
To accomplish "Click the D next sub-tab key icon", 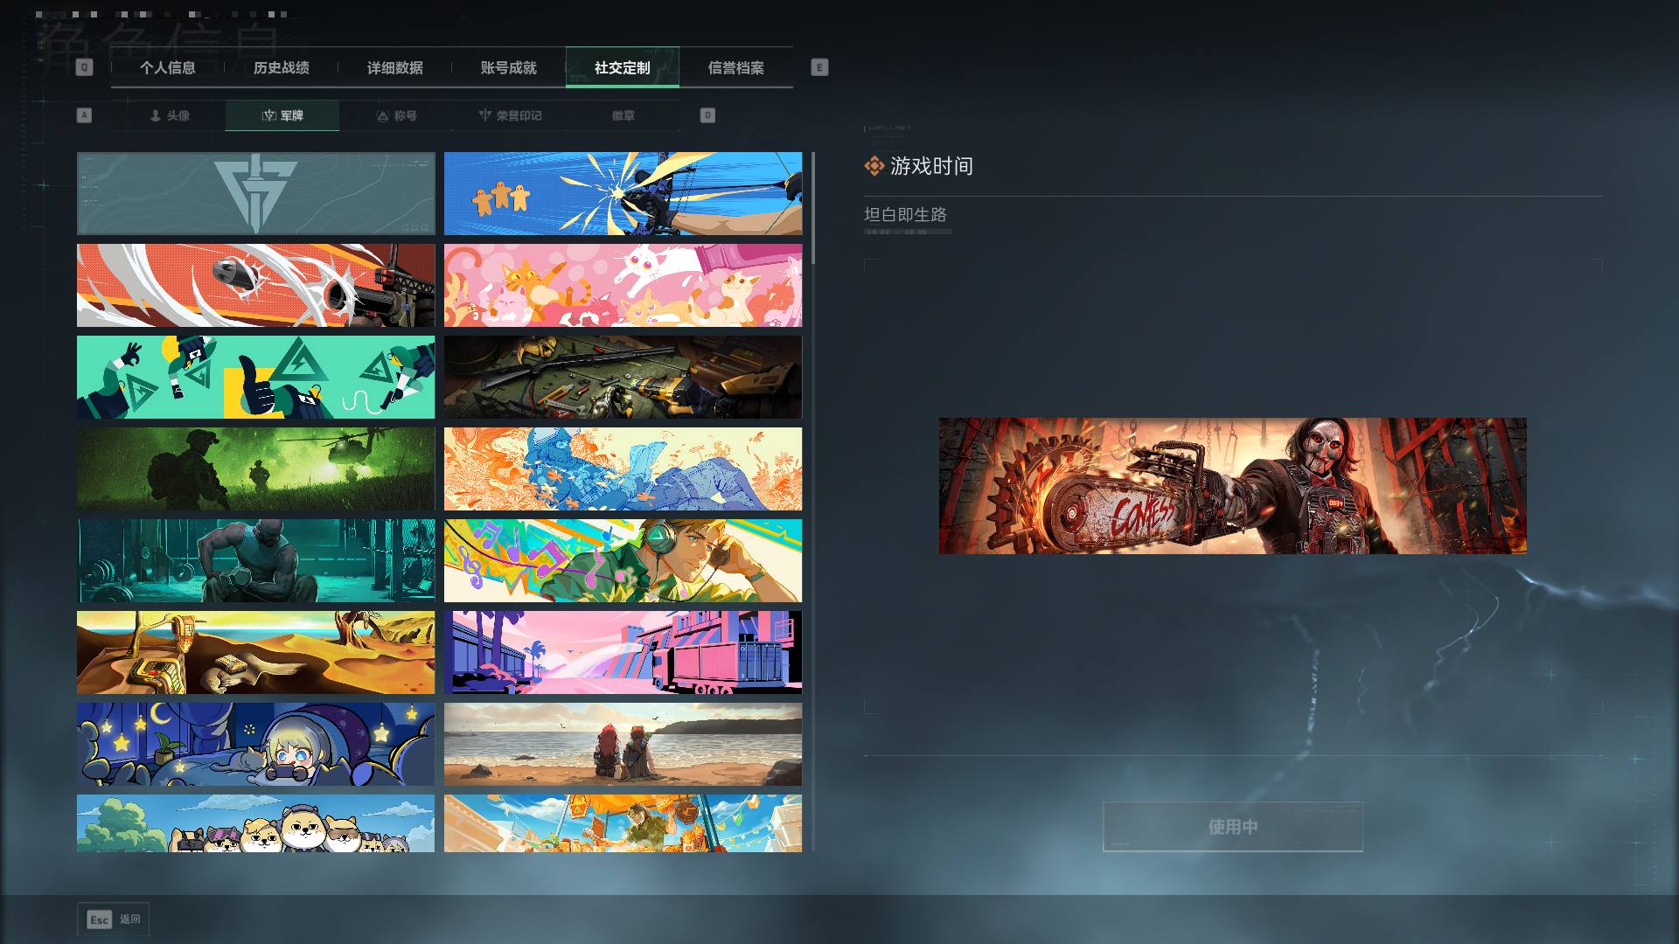I will (707, 115).
